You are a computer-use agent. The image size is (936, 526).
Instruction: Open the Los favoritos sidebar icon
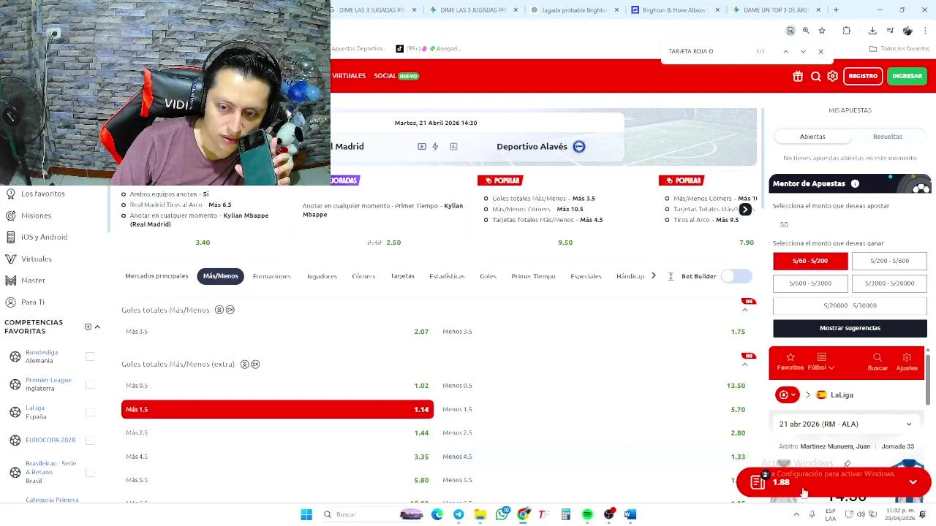tap(10, 194)
